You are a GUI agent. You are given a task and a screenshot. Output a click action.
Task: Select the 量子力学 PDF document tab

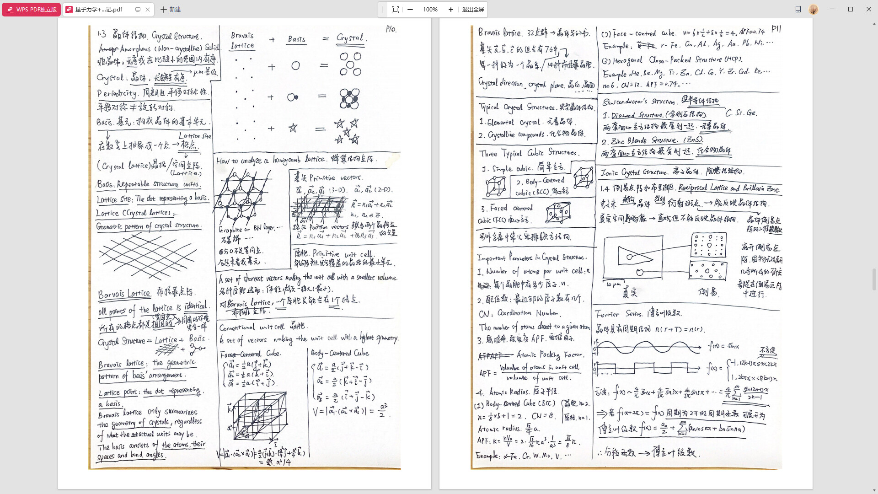click(x=99, y=10)
